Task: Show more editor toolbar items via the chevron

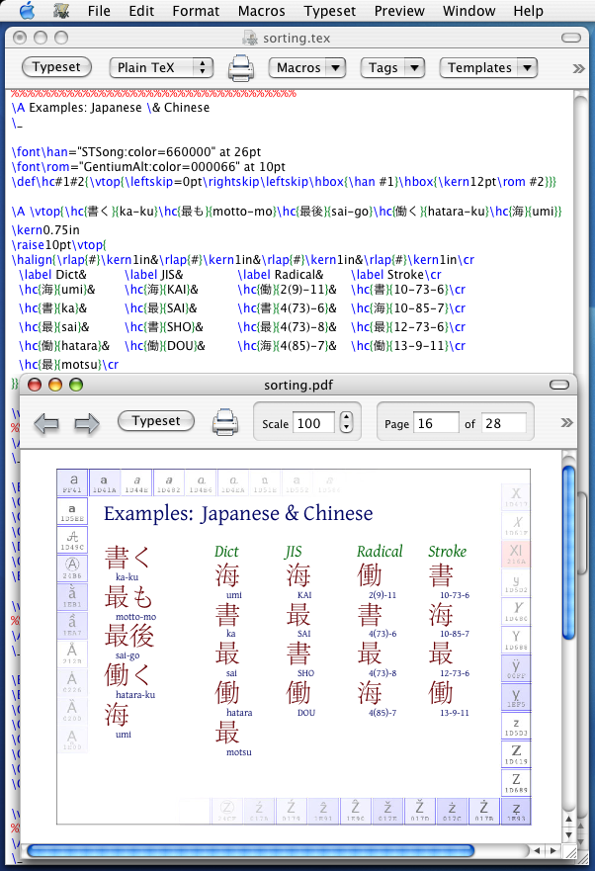Action: [x=578, y=68]
